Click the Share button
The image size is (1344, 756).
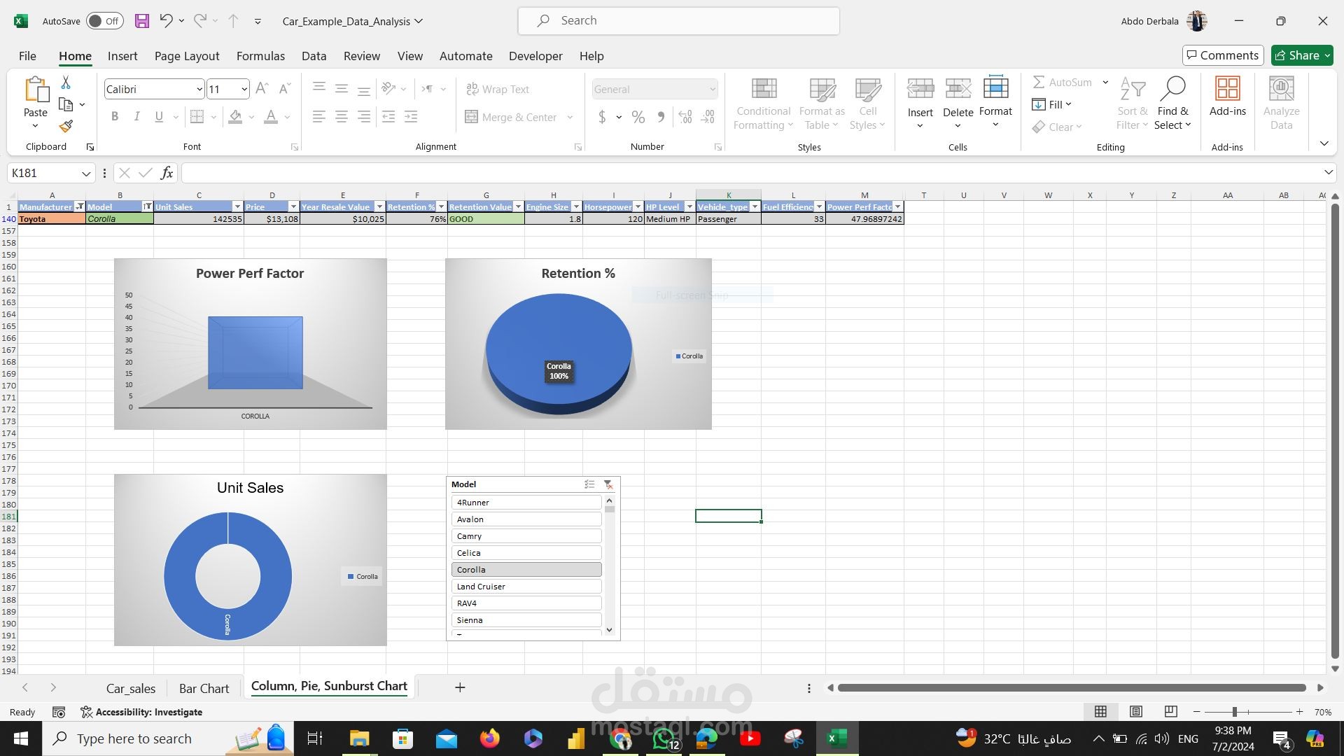click(x=1302, y=55)
